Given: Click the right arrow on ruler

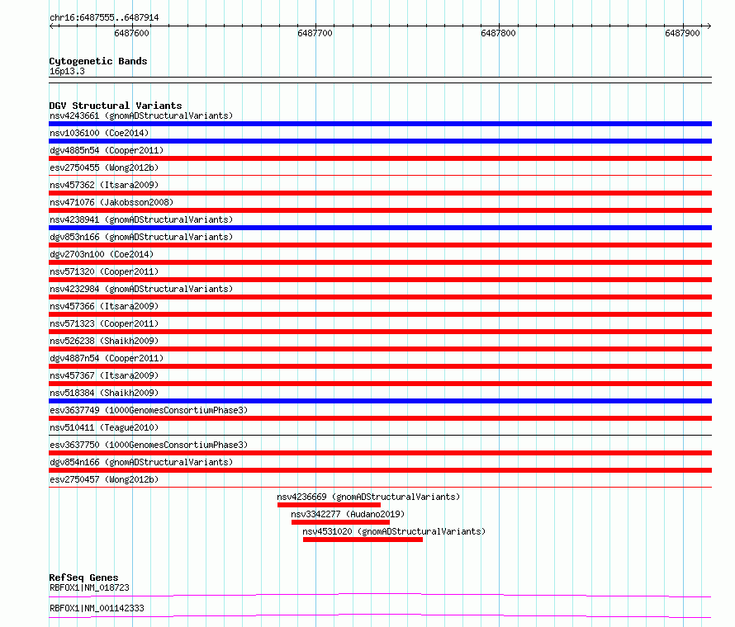Looking at the screenshot, I should 709,26.
